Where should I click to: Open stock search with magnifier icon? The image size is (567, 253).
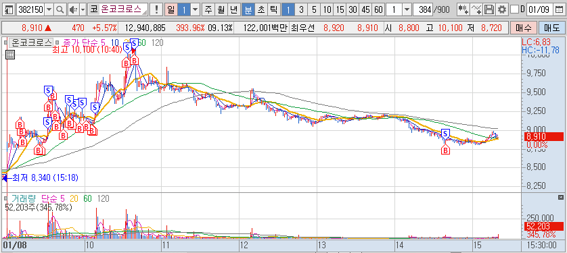tap(60, 9)
